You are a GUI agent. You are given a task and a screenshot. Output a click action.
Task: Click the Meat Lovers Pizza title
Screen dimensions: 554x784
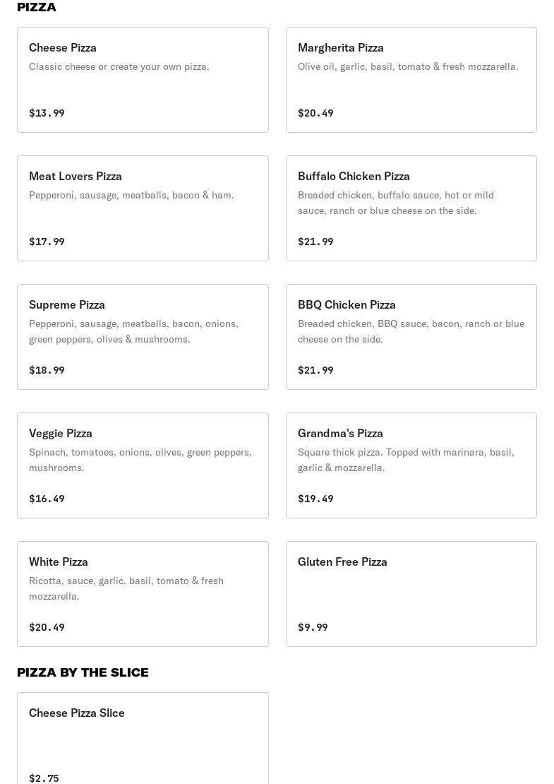(x=76, y=176)
